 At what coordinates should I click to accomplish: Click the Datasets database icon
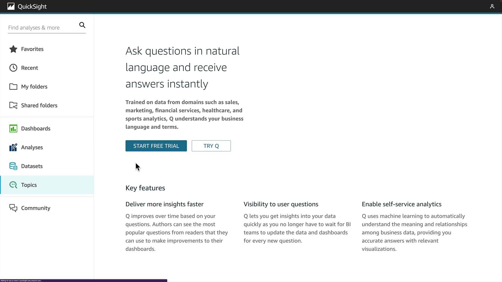pos(13,166)
